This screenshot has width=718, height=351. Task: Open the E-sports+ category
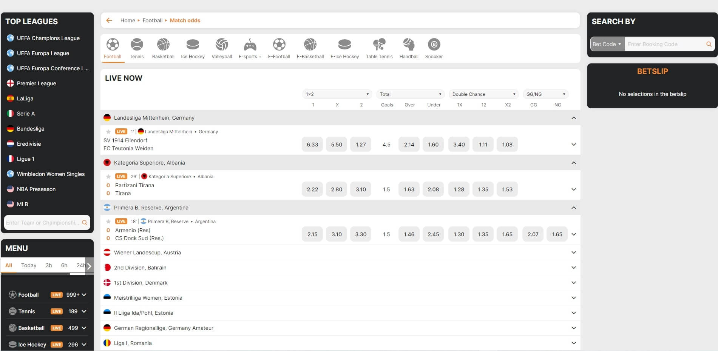(249, 48)
